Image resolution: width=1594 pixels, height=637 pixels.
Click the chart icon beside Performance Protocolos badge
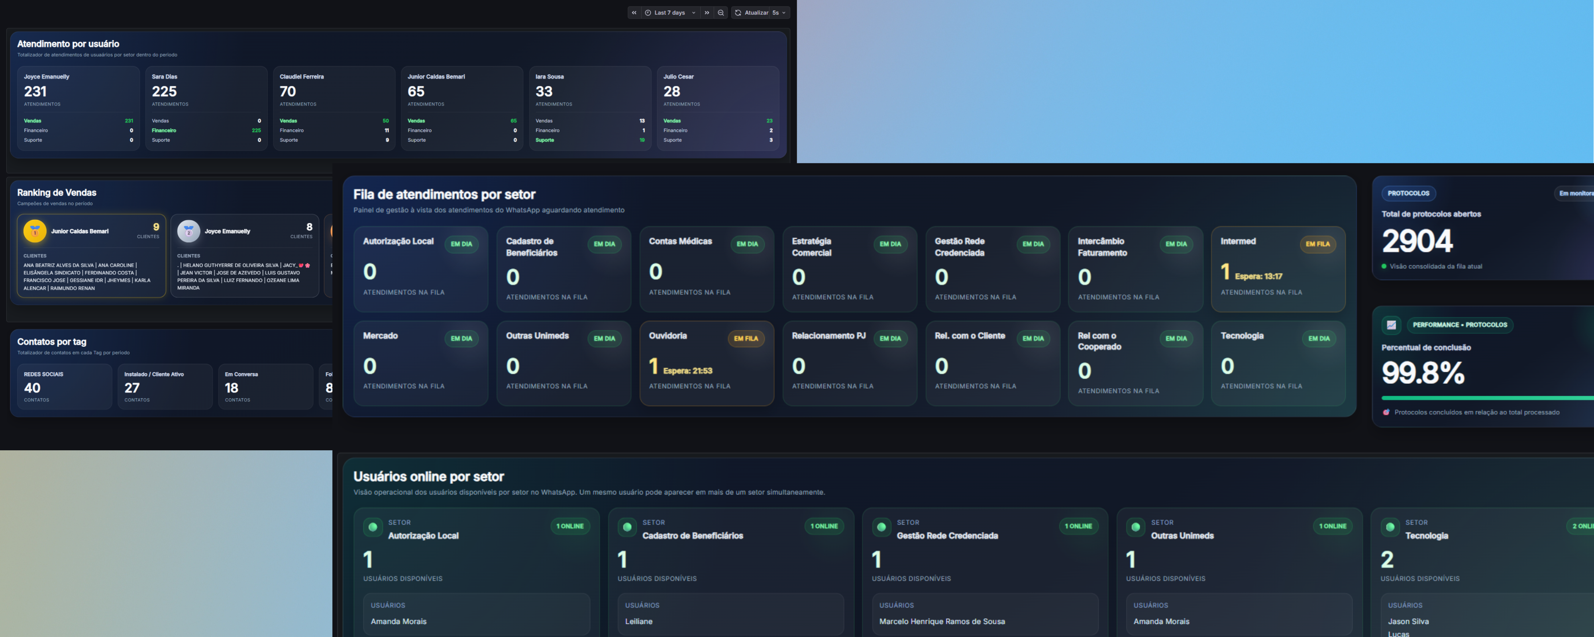pos(1390,325)
